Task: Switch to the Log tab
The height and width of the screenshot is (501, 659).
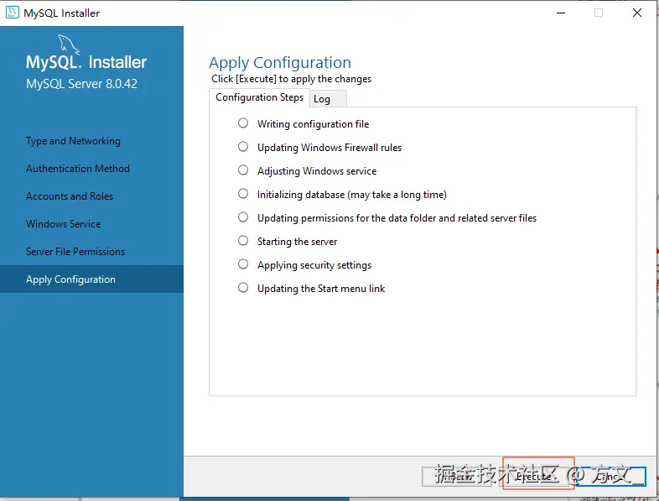Action: [x=328, y=99]
